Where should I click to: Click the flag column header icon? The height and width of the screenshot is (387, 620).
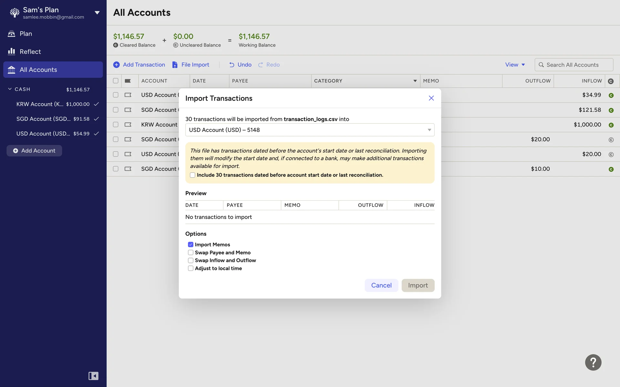pyautogui.click(x=128, y=81)
